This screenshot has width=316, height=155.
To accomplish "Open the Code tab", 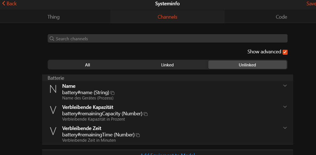I will (281, 17).
